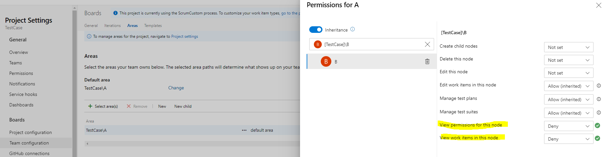
Task: Click the Inheritance info icon
Action: click(352, 29)
